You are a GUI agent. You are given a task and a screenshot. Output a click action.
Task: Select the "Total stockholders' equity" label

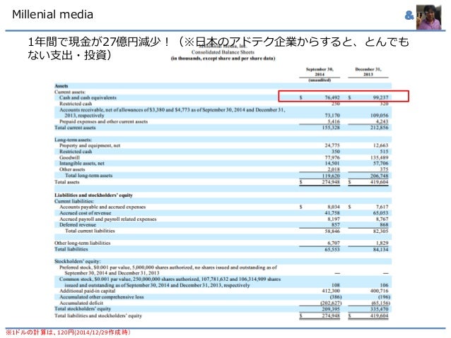tap(83, 309)
